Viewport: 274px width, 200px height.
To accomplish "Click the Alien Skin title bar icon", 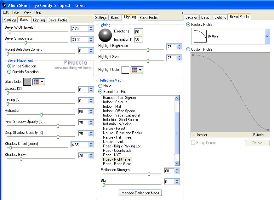I will [x=4, y=5].
